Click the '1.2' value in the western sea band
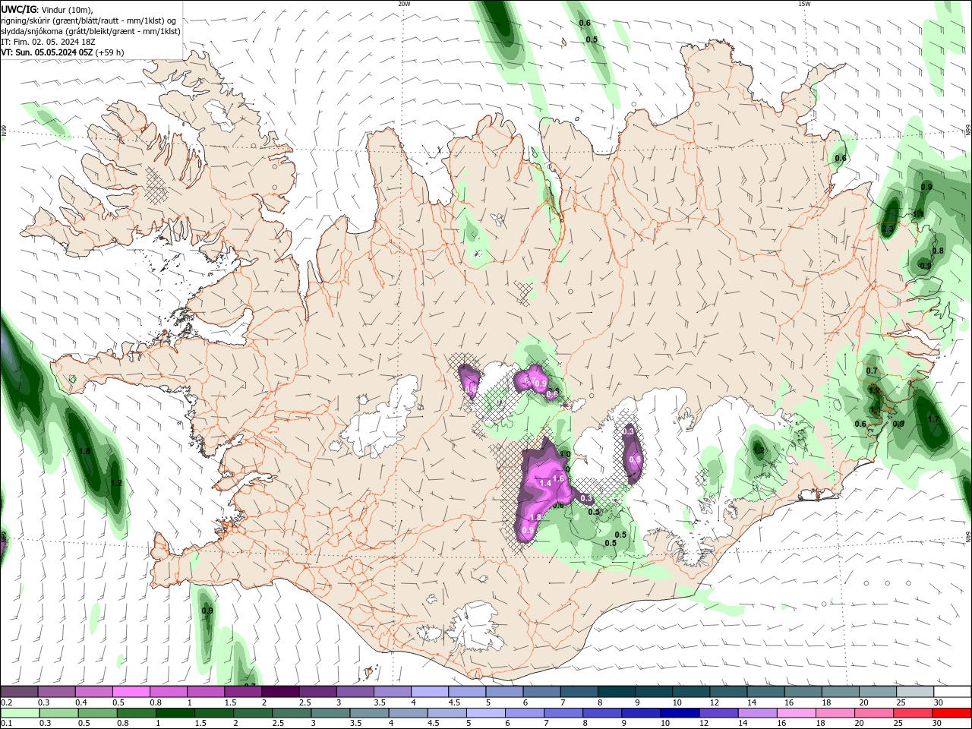Screen dimensions: 972x729 (x=116, y=483)
